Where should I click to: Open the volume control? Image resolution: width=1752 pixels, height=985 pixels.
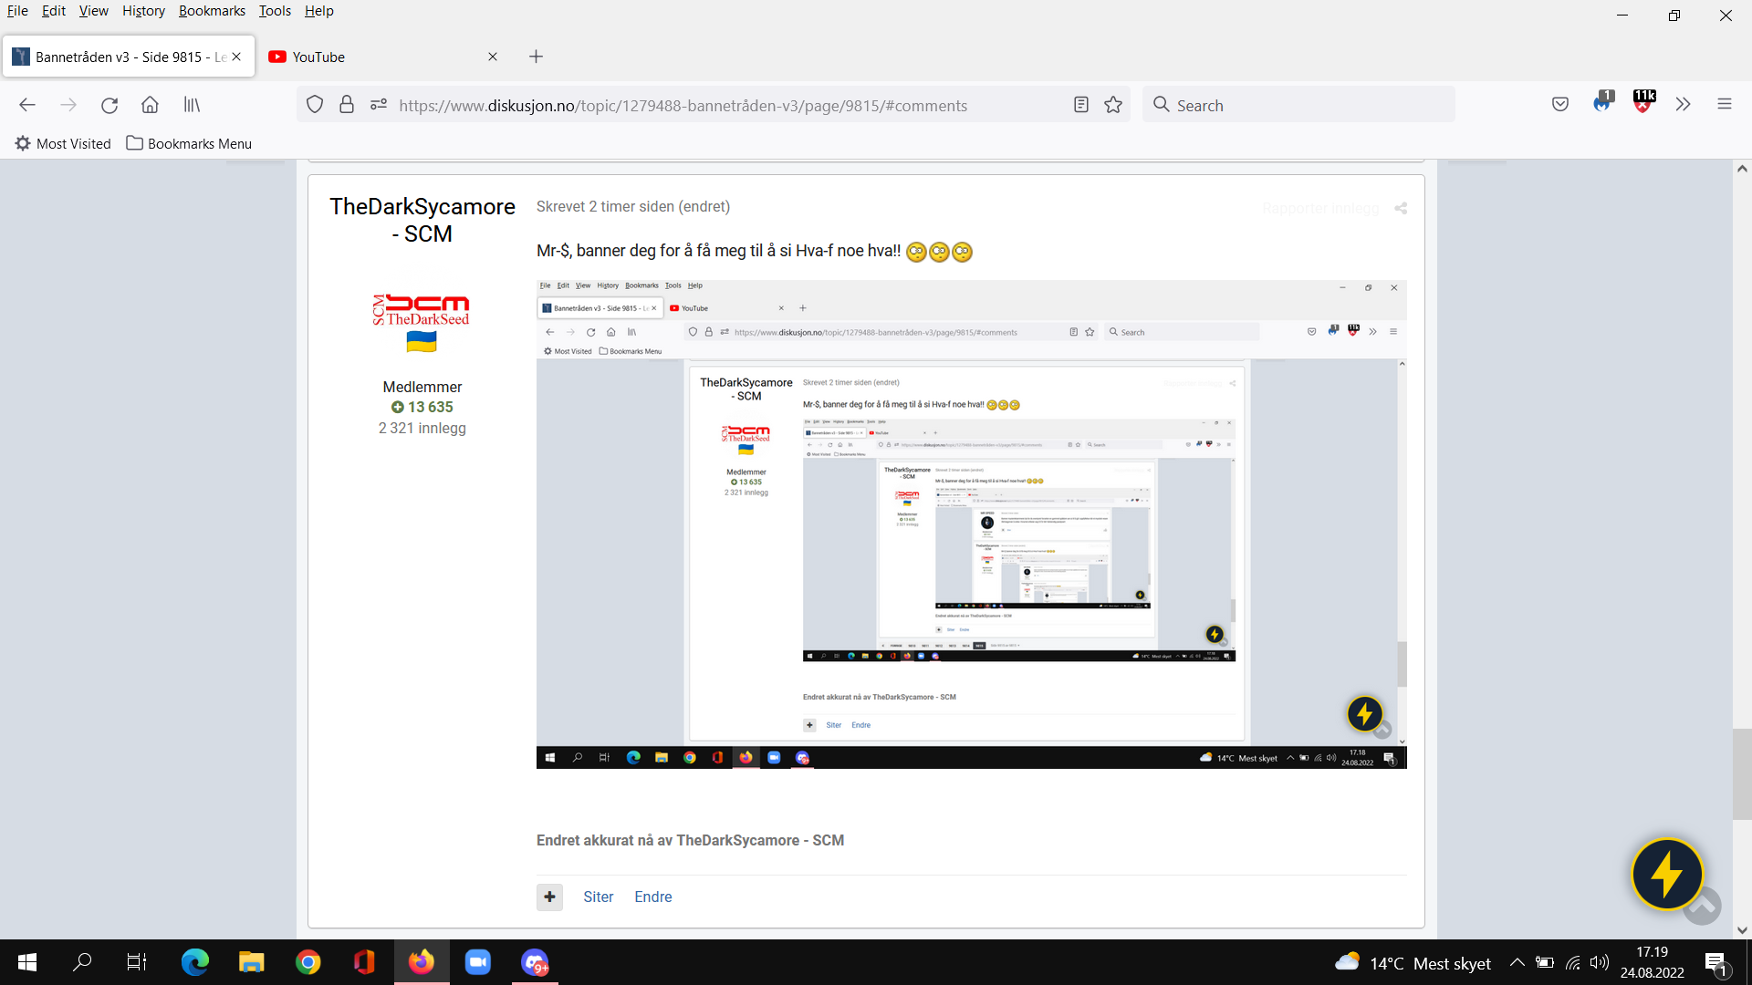(1600, 962)
